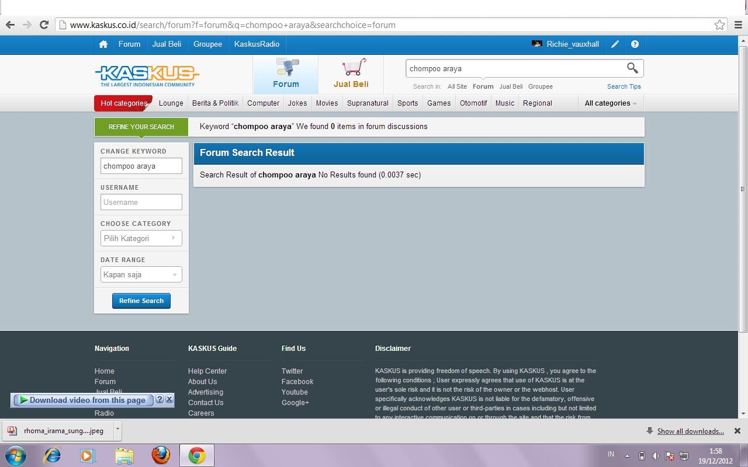Click the Change Keyword input field
748x467 pixels.
(x=141, y=166)
